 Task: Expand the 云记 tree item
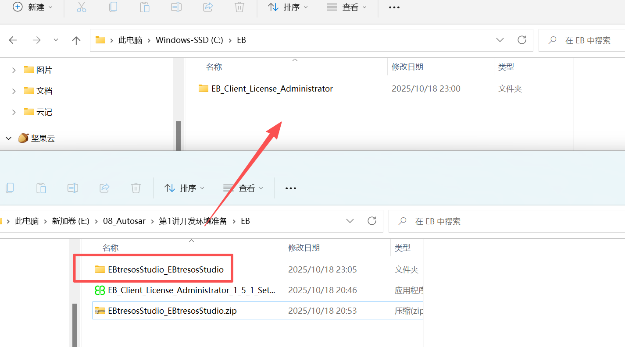tap(14, 112)
